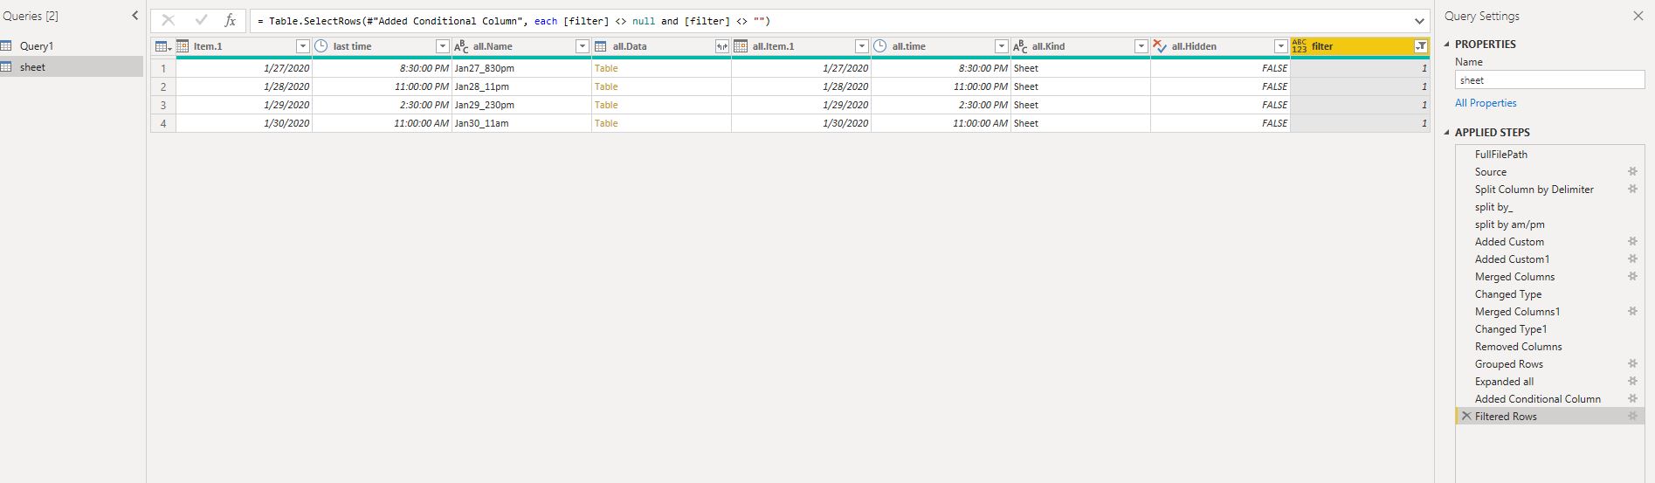1655x483 pixels.
Task: Click the ABC text type icon of all.Name
Action: [x=461, y=46]
